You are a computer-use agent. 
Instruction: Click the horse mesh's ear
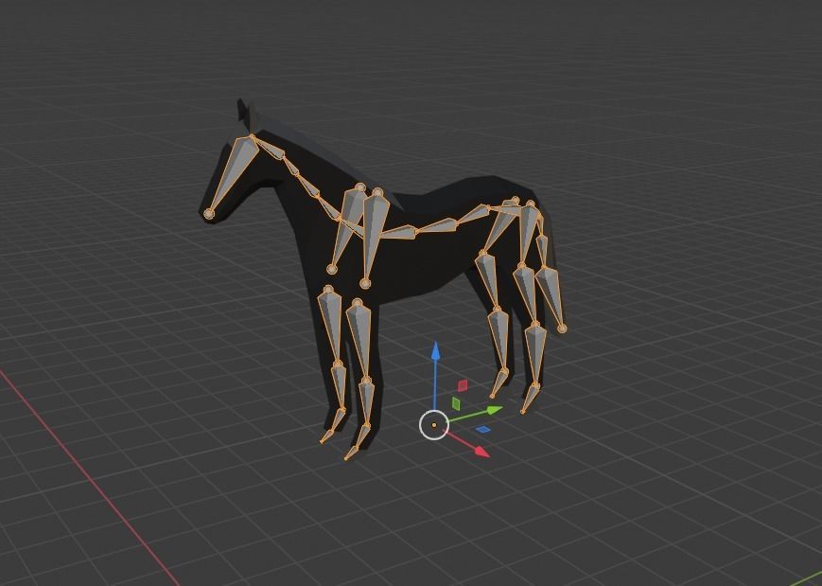pyautogui.click(x=246, y=112)
